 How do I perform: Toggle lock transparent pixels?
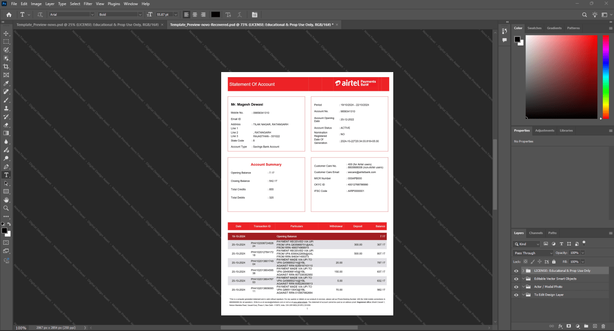(525, 261)
